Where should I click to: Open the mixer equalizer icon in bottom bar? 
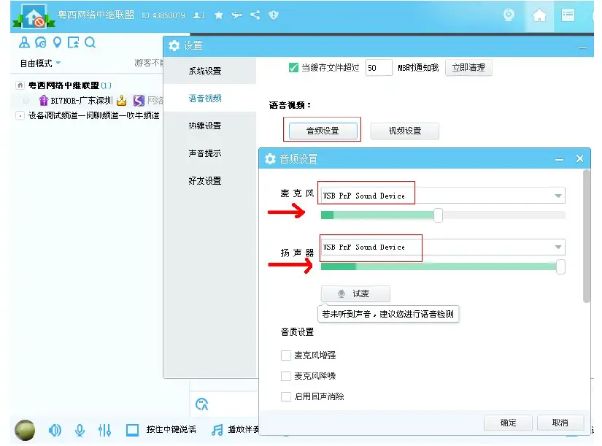tap(104, 430)
